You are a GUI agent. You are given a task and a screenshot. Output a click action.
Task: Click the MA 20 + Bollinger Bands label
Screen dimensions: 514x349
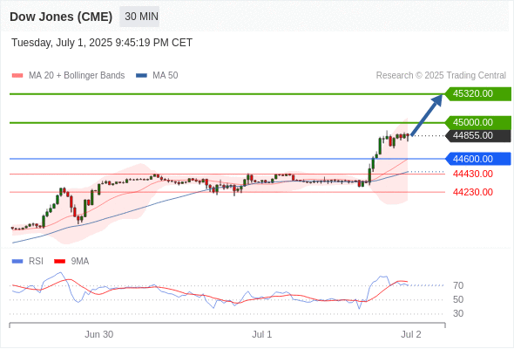tap(77, 76)
